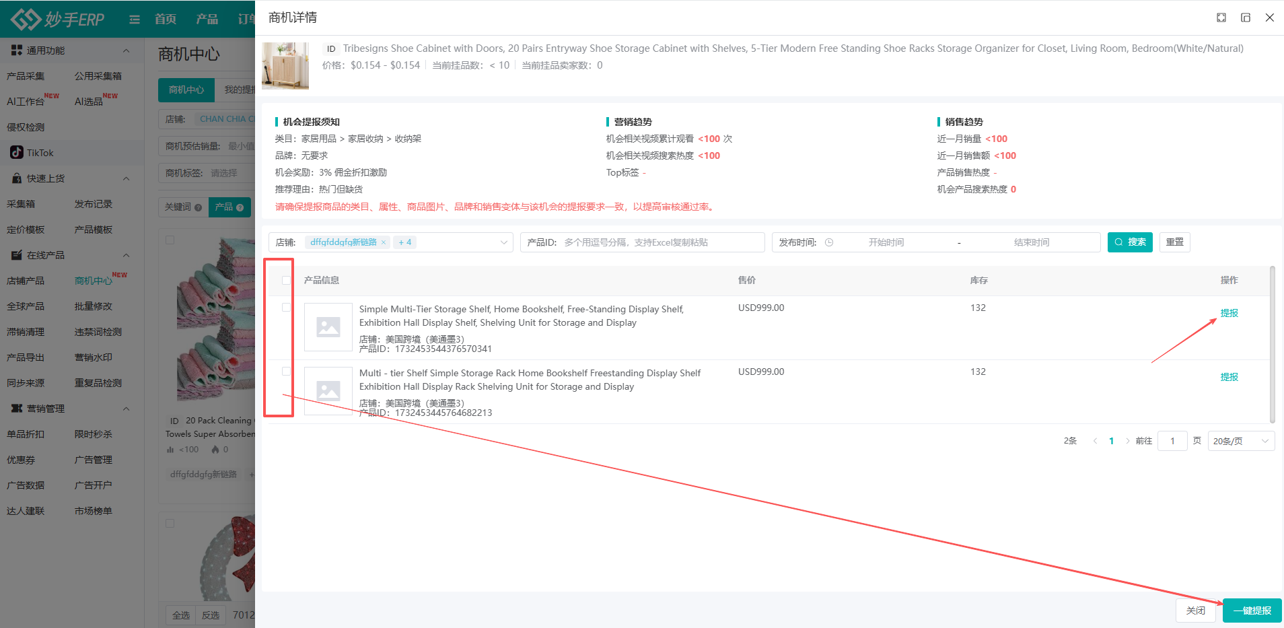Click the 重置 button
This screenshot has width=1284, height=628.
(x=1175, y=242)
